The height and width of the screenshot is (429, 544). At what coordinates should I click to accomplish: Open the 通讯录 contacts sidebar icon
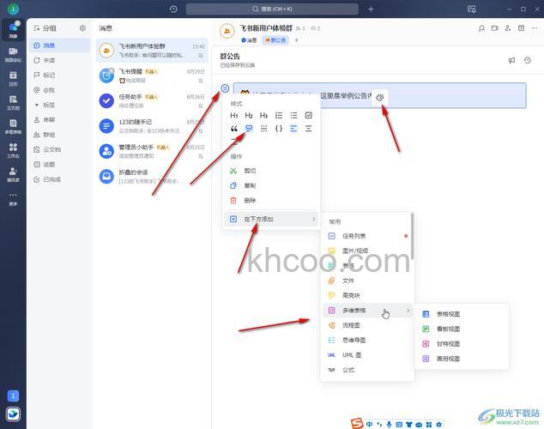(13, 174)
